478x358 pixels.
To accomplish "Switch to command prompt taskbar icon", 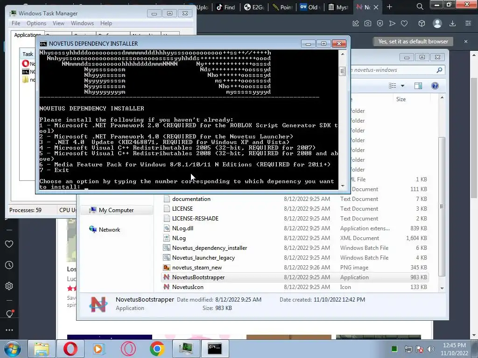I will tap(215, 349).
